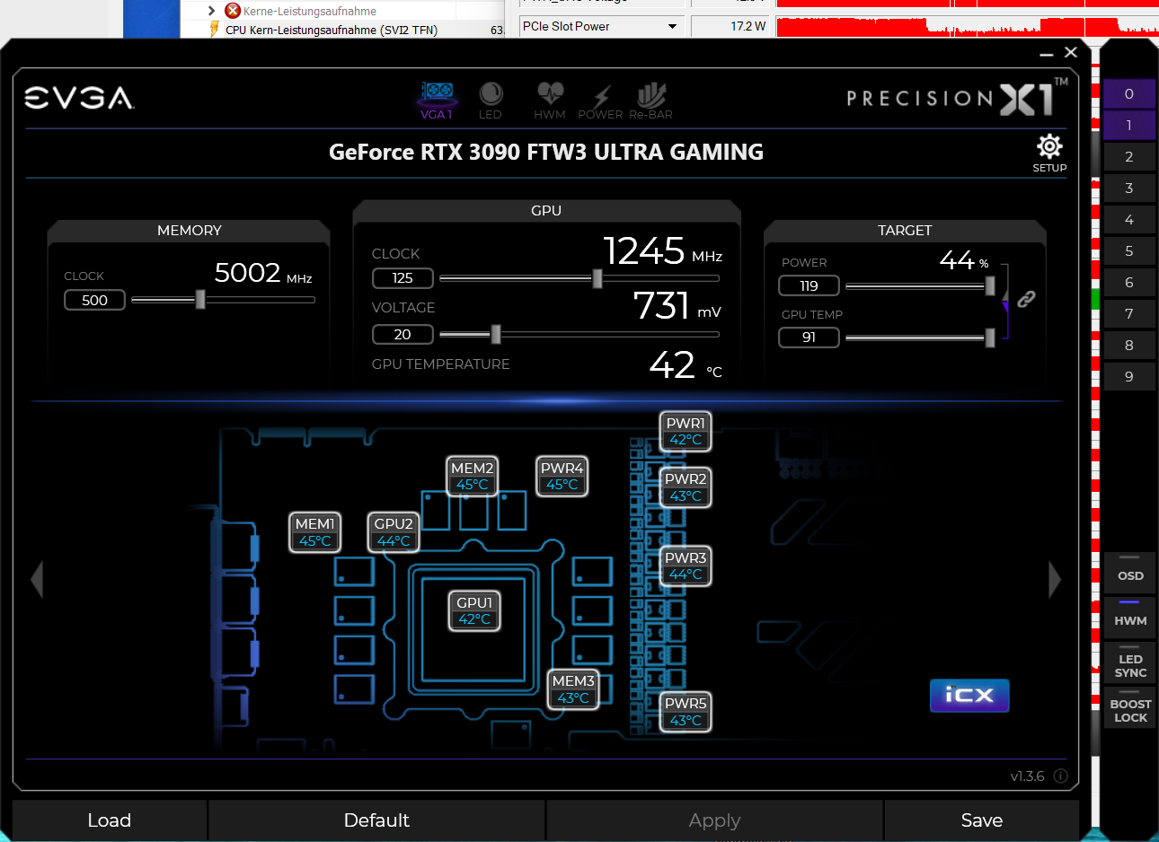Select profile 1
1159x842 pixels.
1129,126
